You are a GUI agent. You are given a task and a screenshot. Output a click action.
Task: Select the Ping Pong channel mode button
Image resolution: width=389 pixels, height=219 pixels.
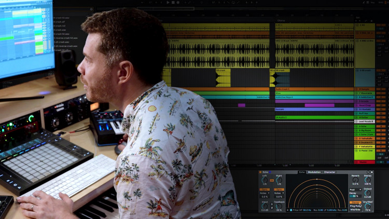[x=355, y=206]
